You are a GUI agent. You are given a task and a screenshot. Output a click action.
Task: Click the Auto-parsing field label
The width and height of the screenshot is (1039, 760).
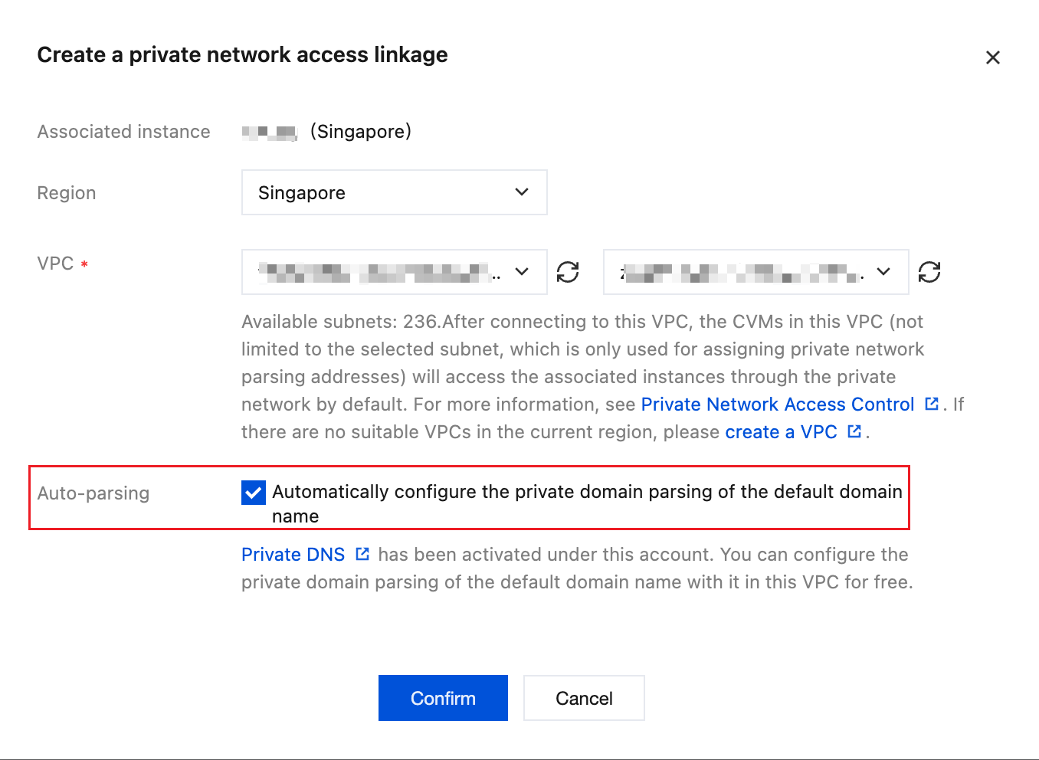pos(93,493)
